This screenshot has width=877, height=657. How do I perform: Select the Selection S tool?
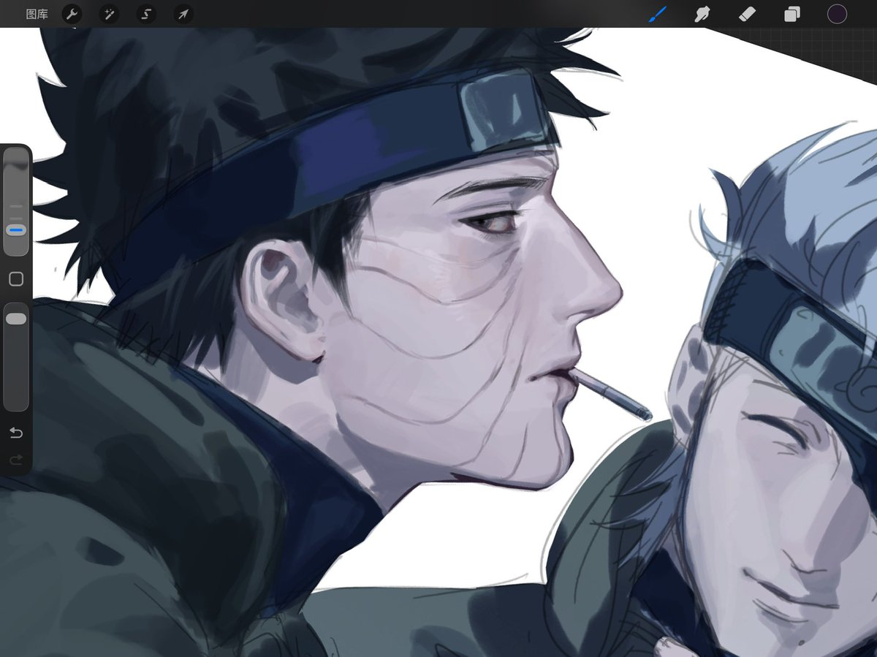click(147, 14)
